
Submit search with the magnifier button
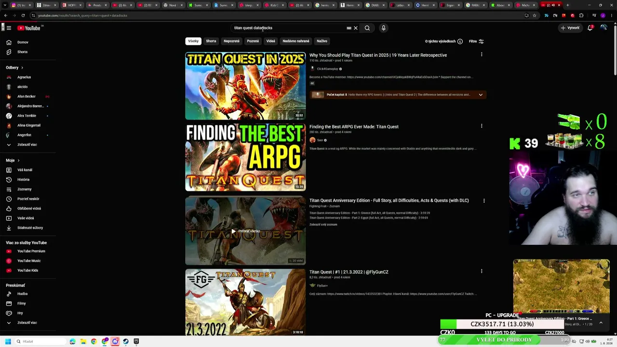tap(367, 28)
